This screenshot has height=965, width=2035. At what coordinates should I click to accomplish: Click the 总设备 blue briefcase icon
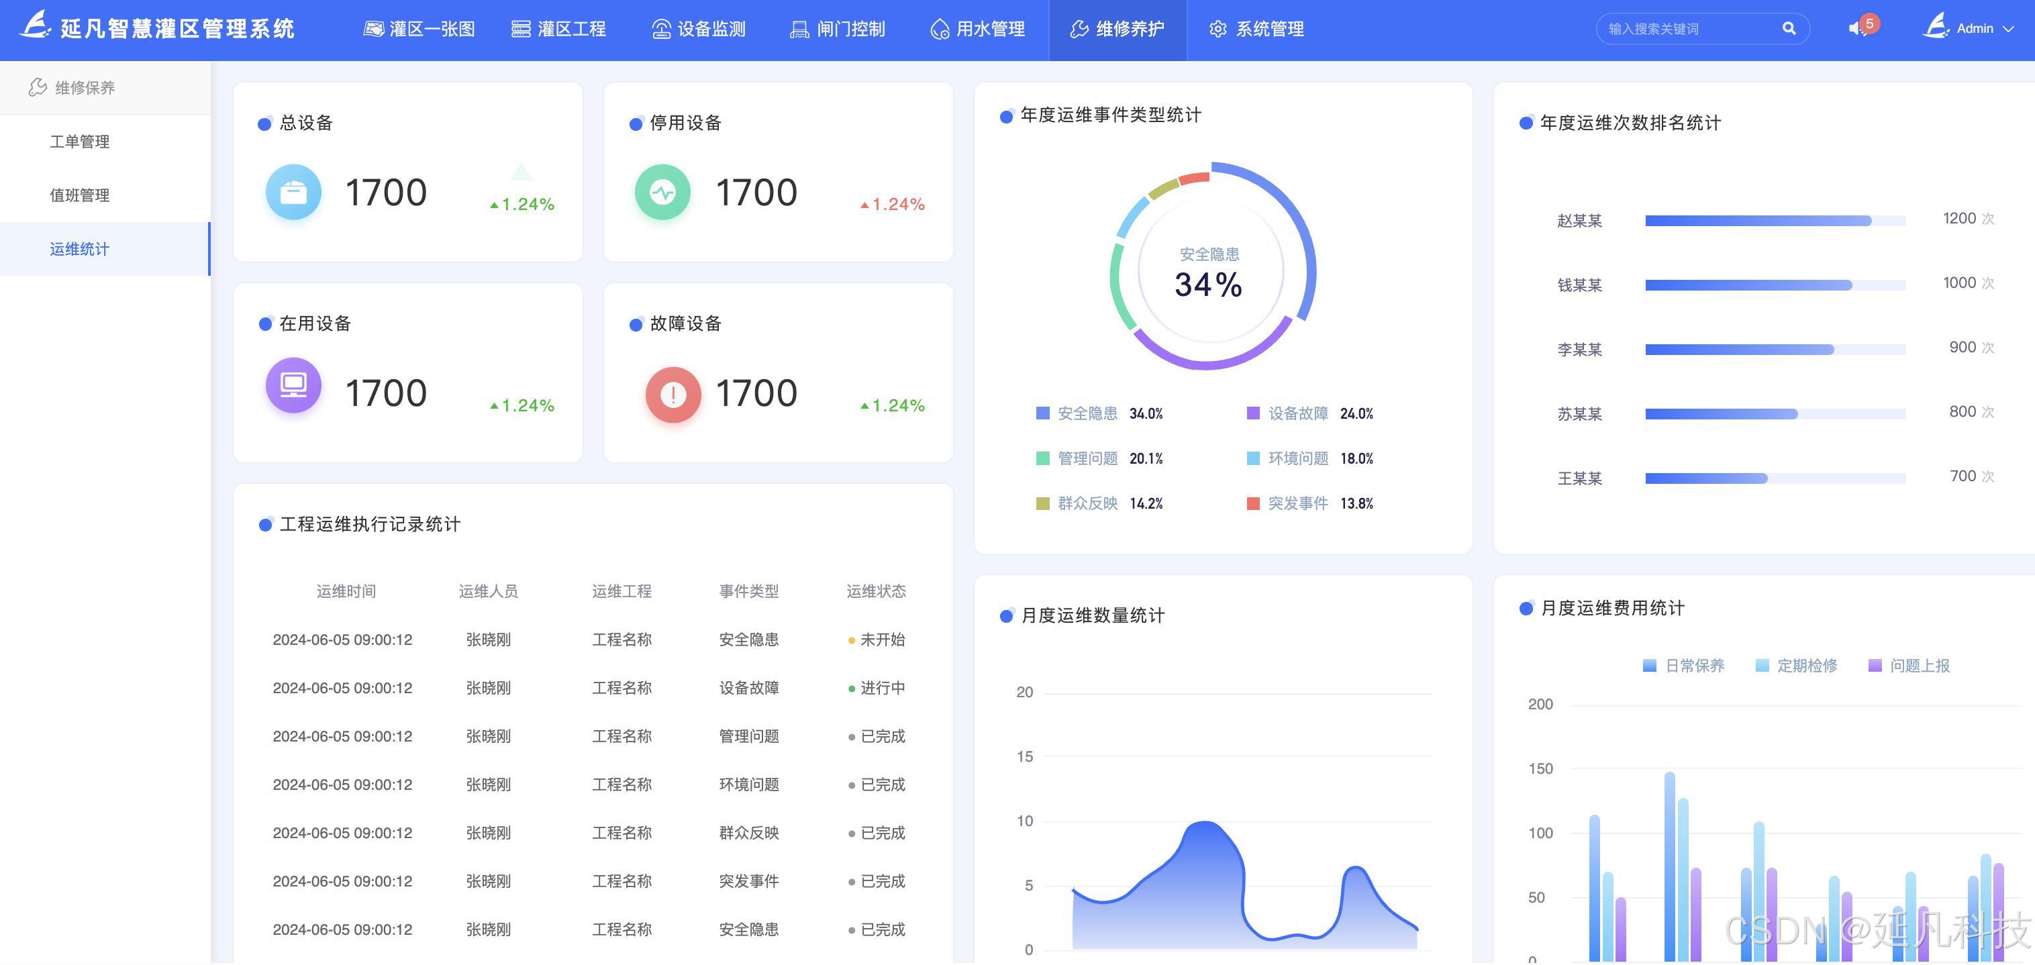pyautogui.click(x=293, y=192)
